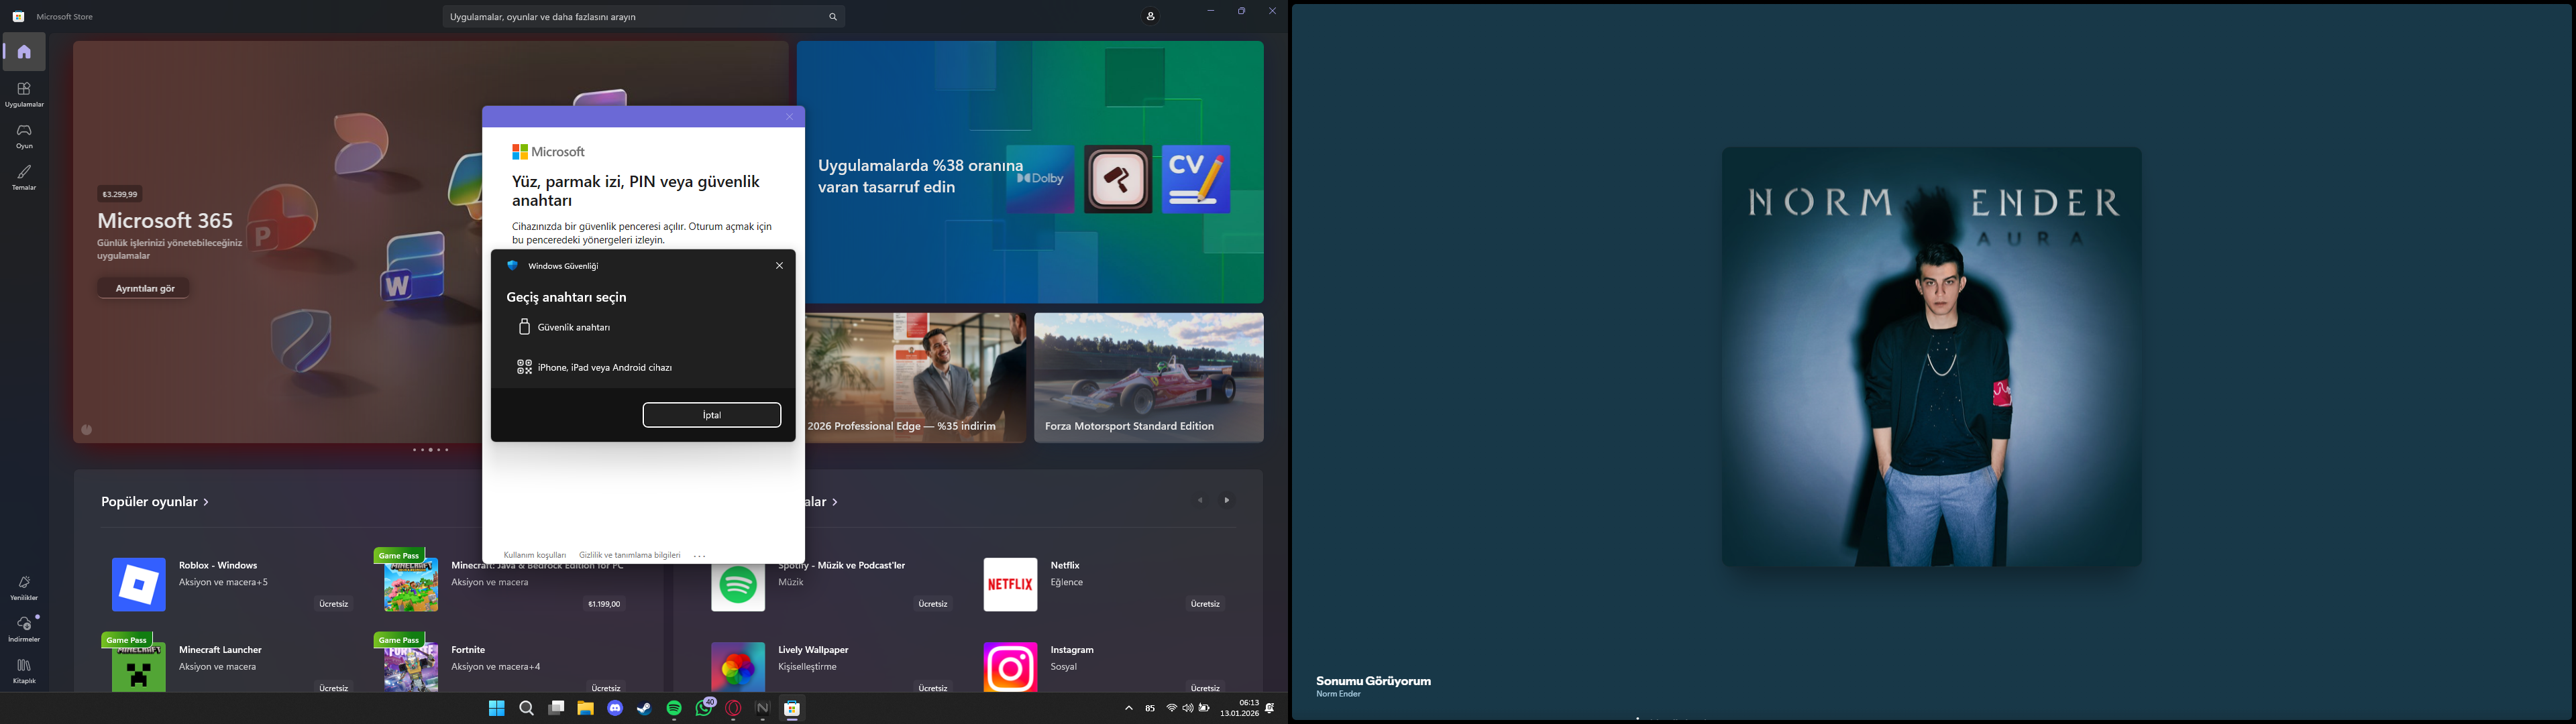Choose Güvenlik anahtarı passkey option
2576x724 pixels.
(643, 327)
